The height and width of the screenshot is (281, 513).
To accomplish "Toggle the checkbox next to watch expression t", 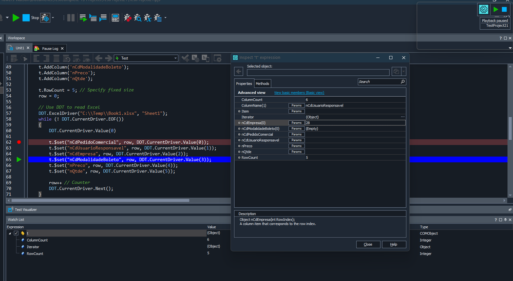I will (16, 233).
